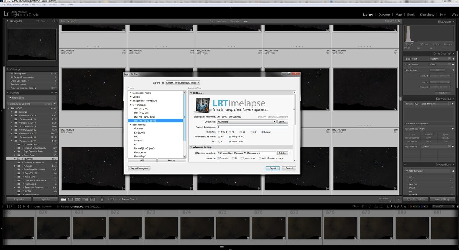Viewport: 459px width, 250px height.
Task: Add a new export preset
Action: tap(142, 160)
